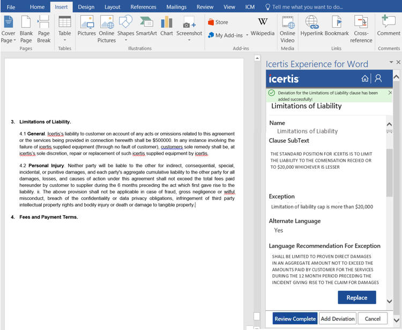The height and width of the screenshot is (330, 402).
Task: Expand the Shapes dropdown
Action: point(125,40)
